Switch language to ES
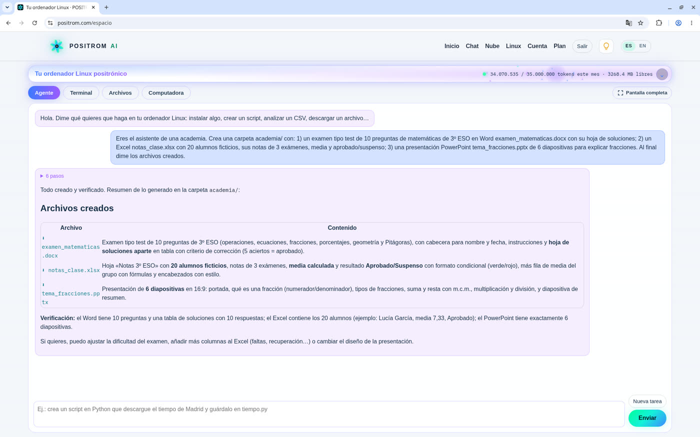 click(628, 46)
